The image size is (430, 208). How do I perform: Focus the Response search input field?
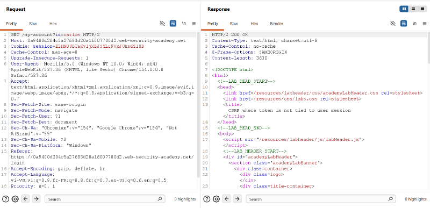tap(321, 199)
